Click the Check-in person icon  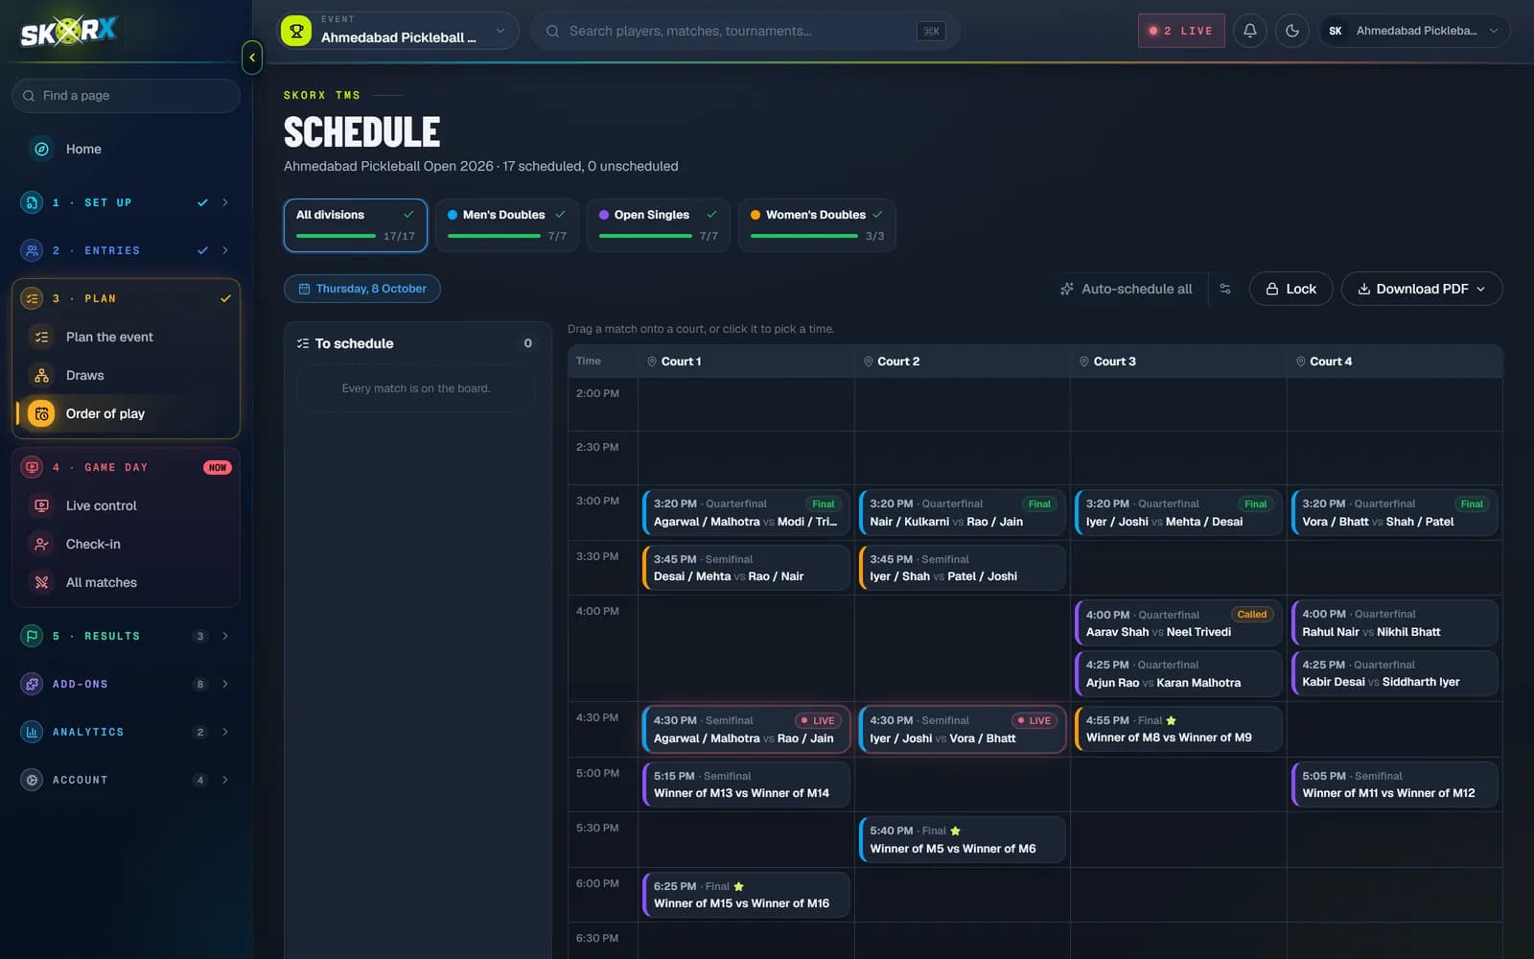(41, 544)
